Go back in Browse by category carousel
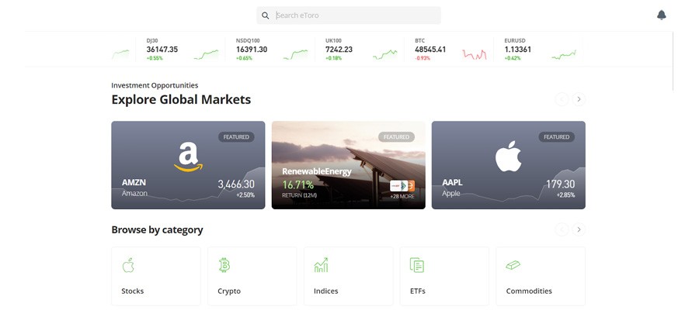Viewport: 699px width, 310px height. (x=562, y=229)
